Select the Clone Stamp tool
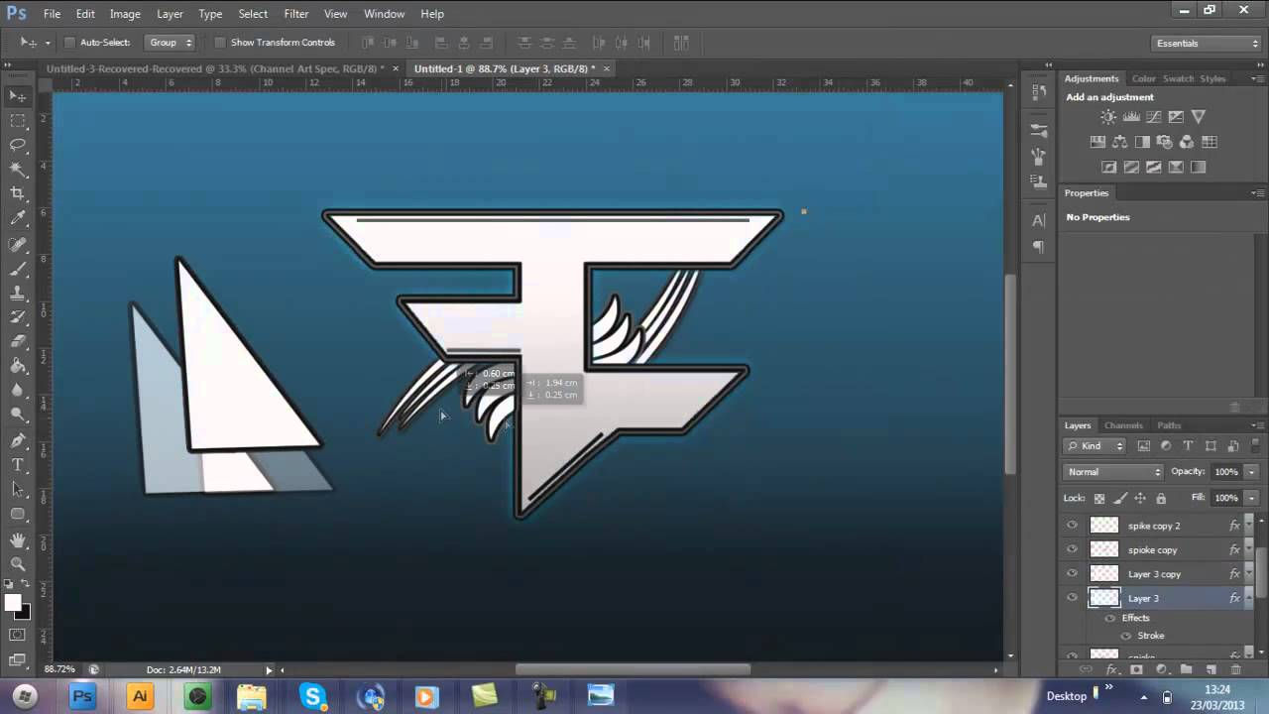The height and width of the screenshot is (714, 1269). [x=18, y=294]
